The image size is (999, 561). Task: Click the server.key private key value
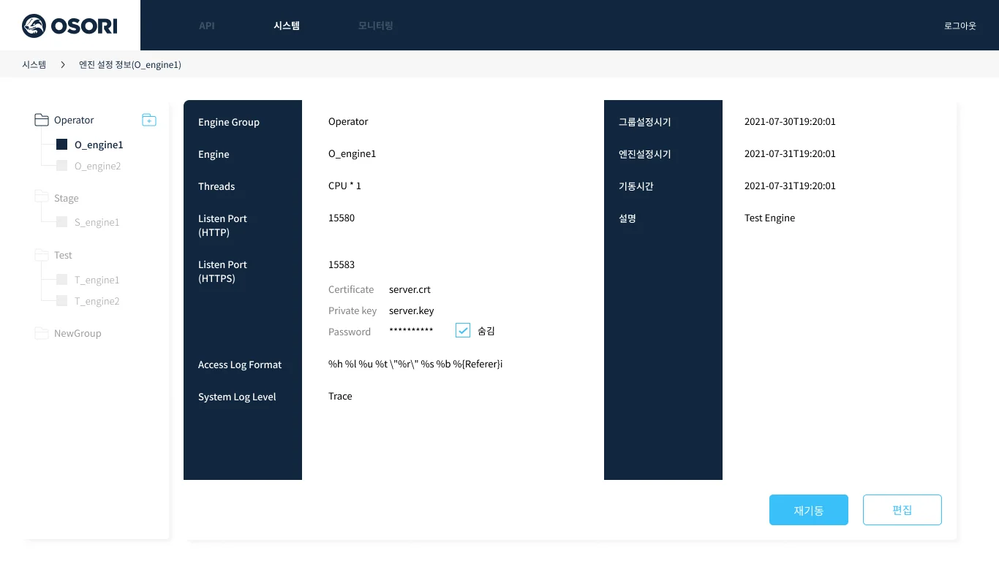(x=412, y=310)
